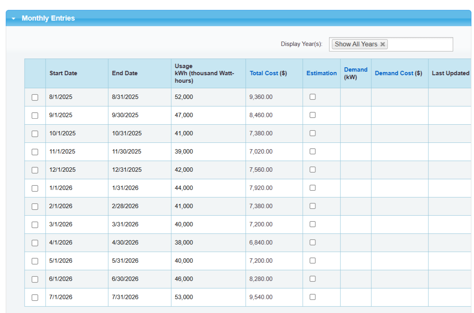This screenshot has width=474, height=313.
Task: Mark the 4/1/2026 entry as Estimation
Action: point(313,242)
